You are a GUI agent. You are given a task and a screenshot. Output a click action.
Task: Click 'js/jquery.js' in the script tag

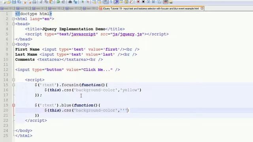click(127, 34)
